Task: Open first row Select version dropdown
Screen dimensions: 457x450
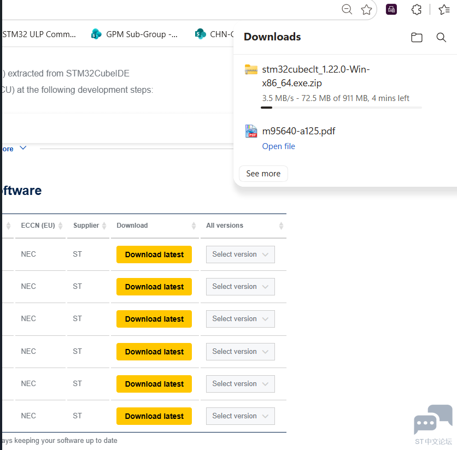Action: (241, 254)
